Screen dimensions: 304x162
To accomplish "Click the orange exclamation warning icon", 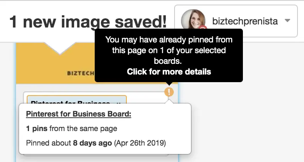I will click(169, 92).
